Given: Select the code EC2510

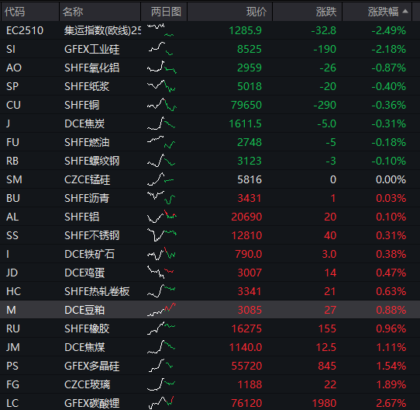Looking at the screenshot, I should click(x=25, y=30).
